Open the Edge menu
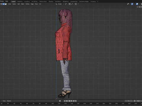This screenshot has height=106, width=142. click(x=32, y=4)
